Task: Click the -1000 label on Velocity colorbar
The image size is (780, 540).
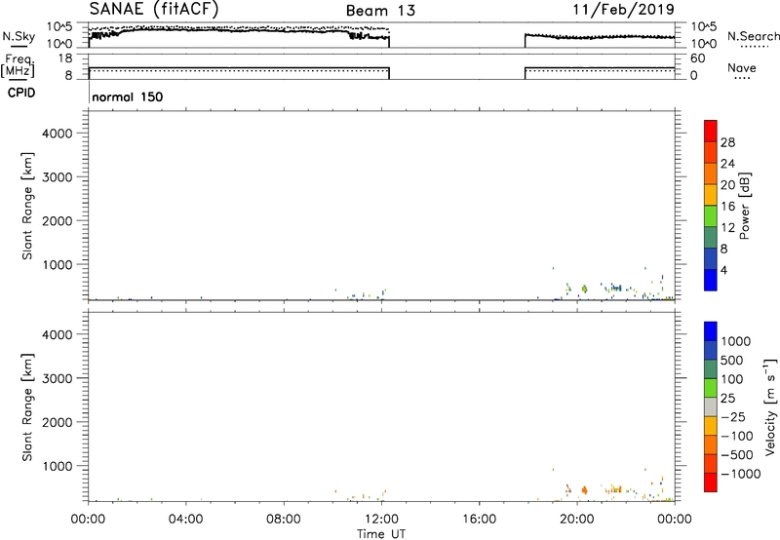Action: 740,474
